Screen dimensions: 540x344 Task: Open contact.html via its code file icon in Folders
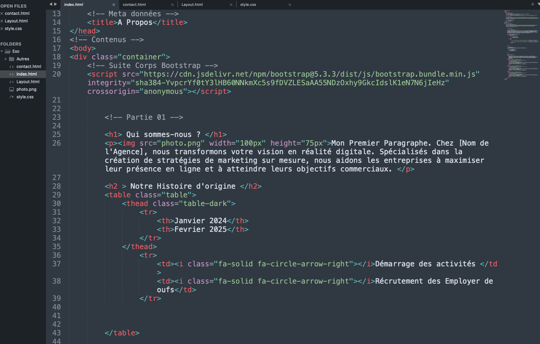[x=12, y=67]
